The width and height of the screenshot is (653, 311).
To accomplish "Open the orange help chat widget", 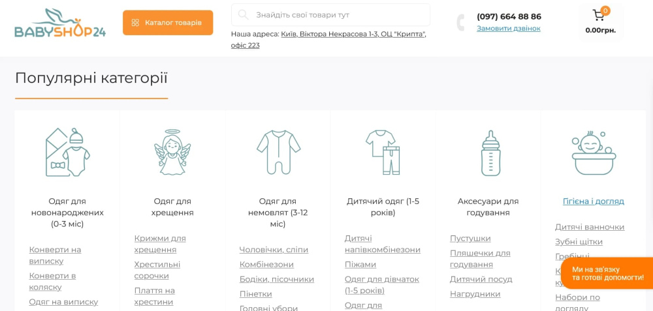I will (x=607, y=273).
